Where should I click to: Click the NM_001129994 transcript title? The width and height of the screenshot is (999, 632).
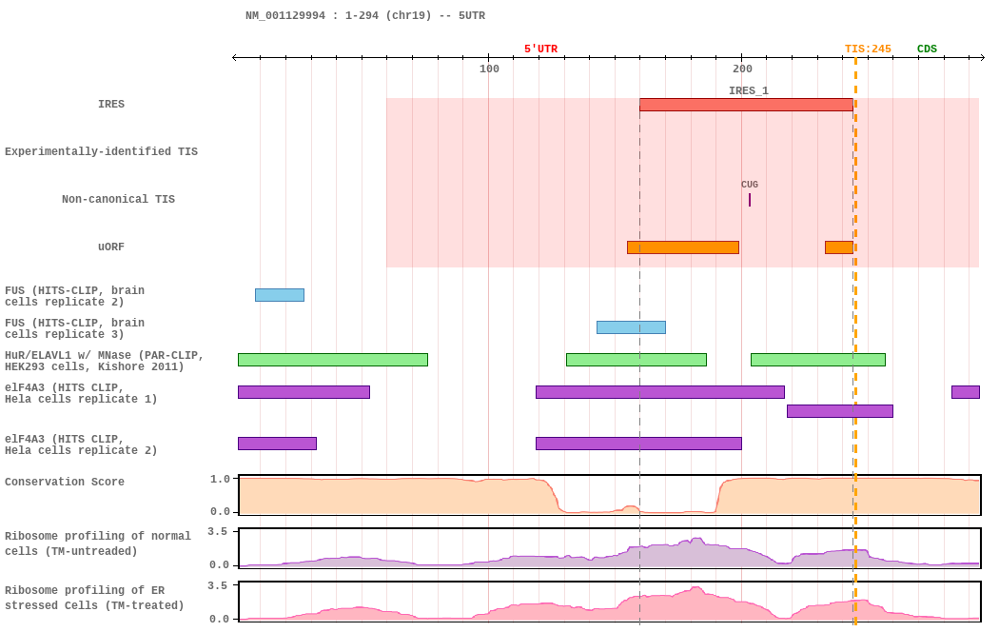[x=365, y=15]
